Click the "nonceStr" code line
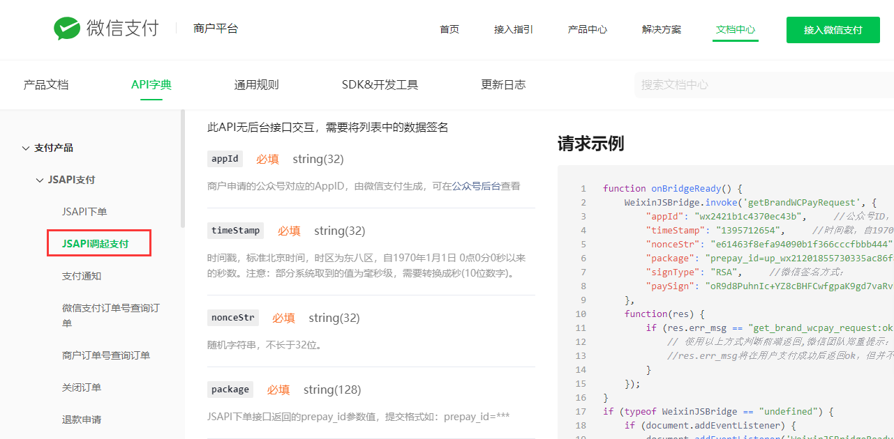 [770, 244]
